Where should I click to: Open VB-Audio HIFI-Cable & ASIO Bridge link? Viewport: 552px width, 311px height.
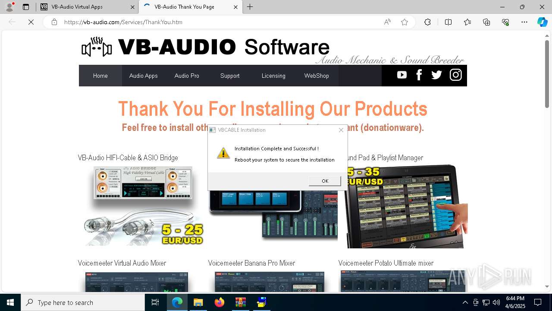pos(128,158)
